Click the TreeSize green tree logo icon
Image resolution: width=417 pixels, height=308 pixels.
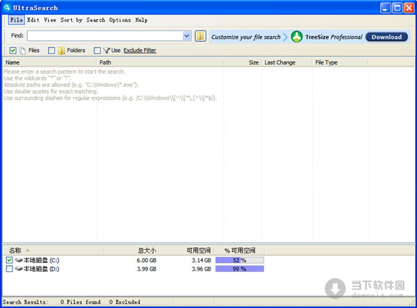pyautogui.click(x=297, y=37)
